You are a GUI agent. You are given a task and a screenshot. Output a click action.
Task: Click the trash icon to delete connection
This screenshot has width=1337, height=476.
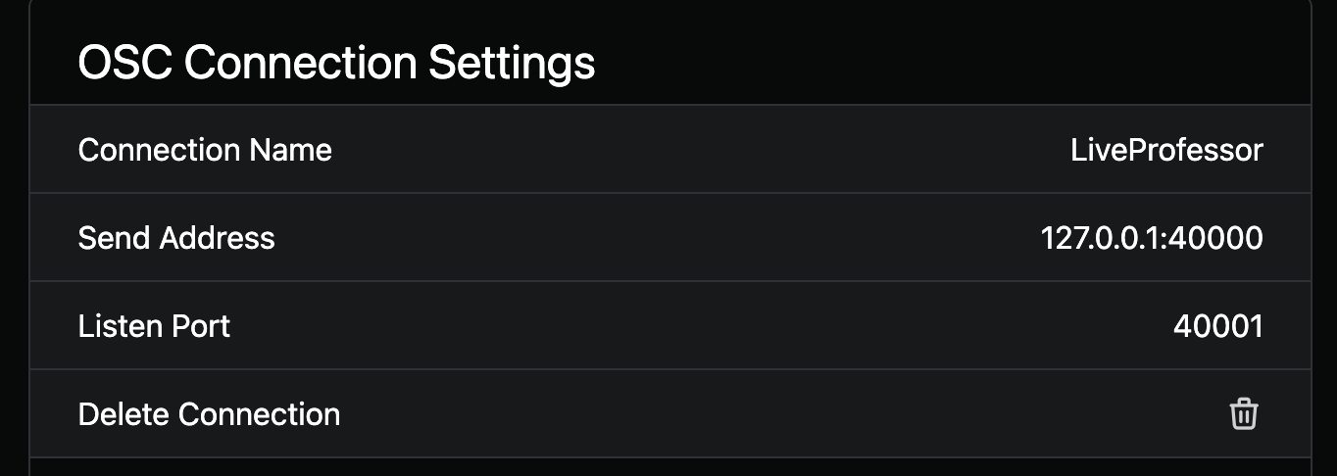pos(1243,414)
